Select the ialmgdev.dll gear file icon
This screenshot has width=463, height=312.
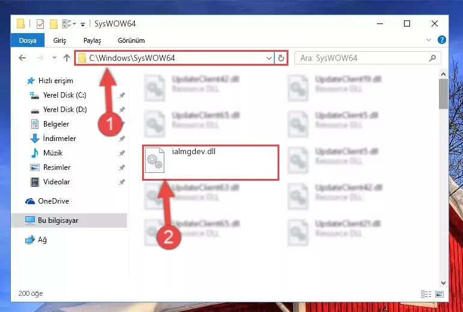154,160
